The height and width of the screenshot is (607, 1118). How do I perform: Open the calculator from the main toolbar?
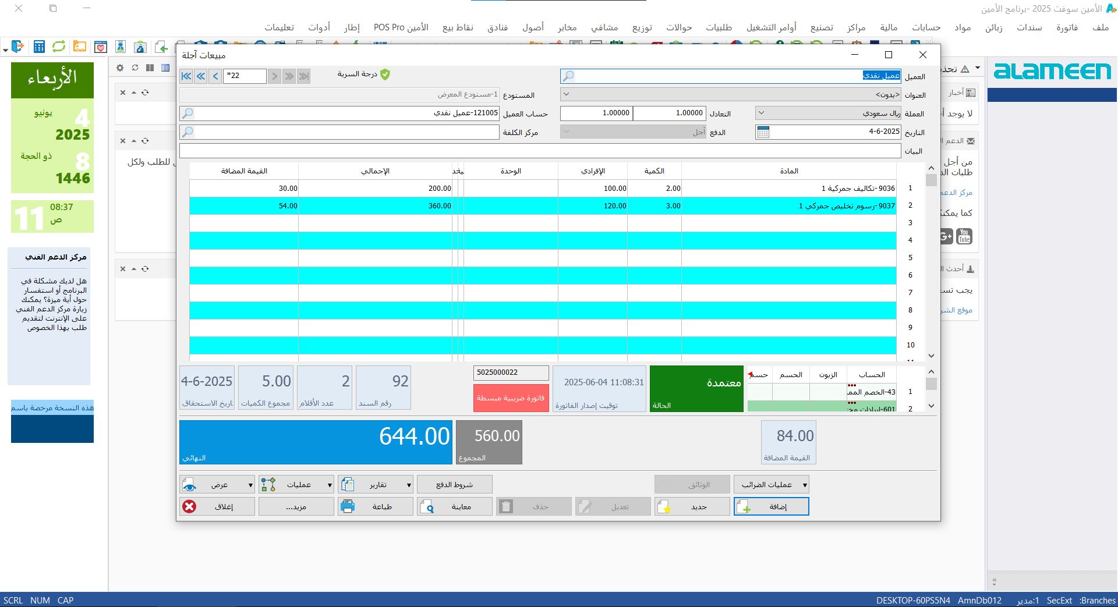39,47
